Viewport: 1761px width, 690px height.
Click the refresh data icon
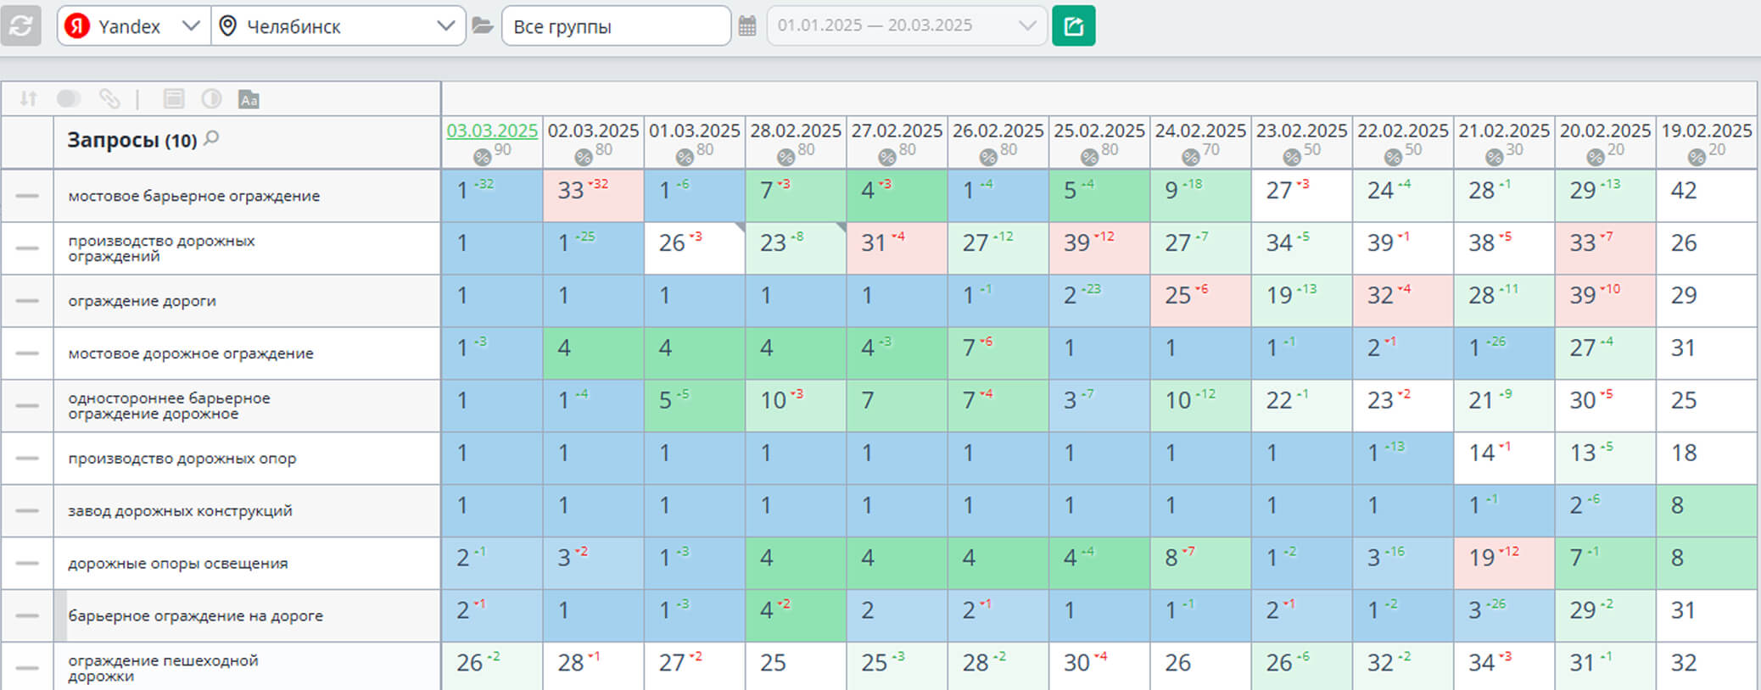21,26
